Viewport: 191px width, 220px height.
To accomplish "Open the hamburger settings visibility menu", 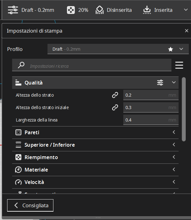I will click(179, 65).
